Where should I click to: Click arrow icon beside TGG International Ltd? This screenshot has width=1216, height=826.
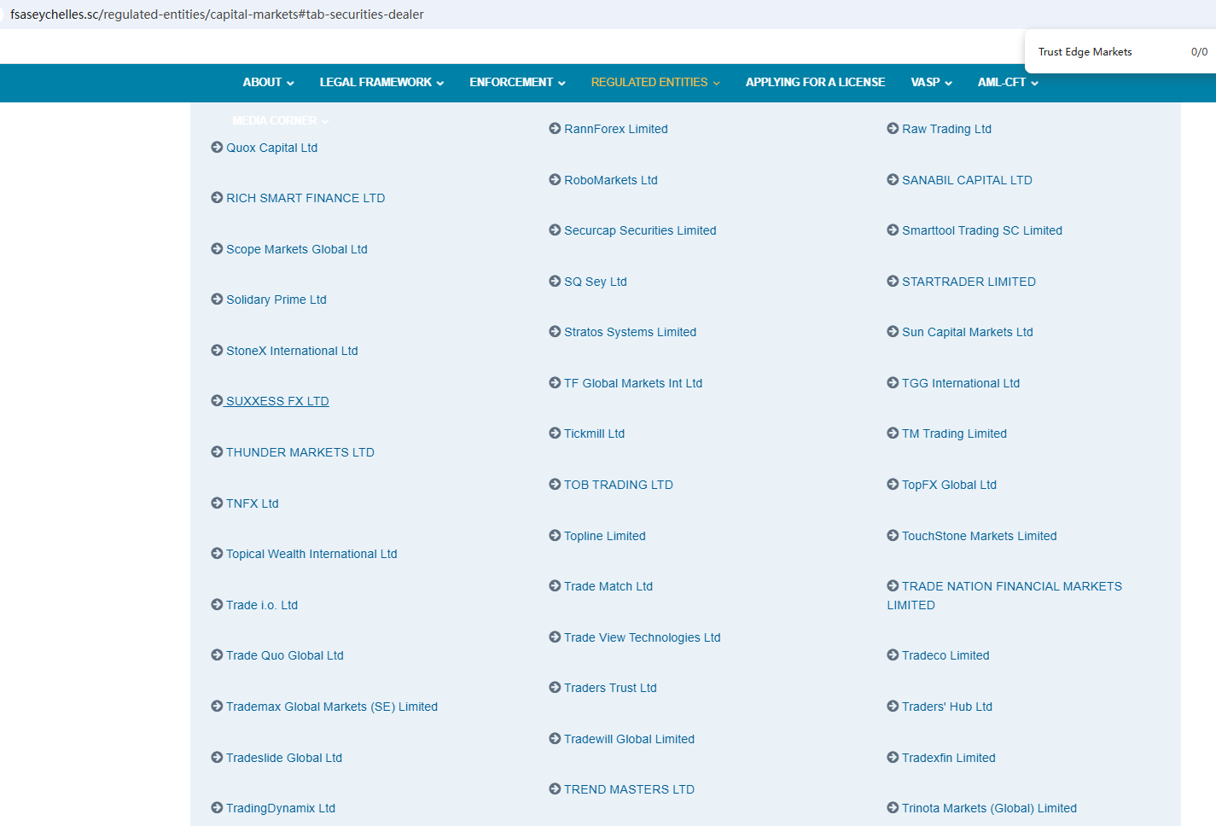[893, 383]
